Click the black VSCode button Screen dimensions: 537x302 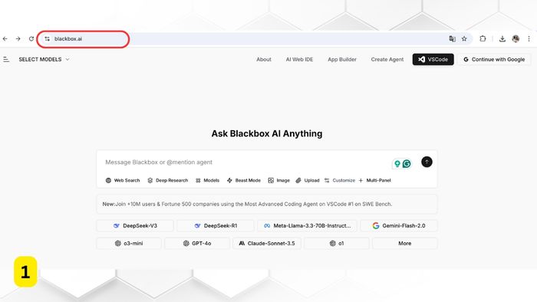[433, 60]
